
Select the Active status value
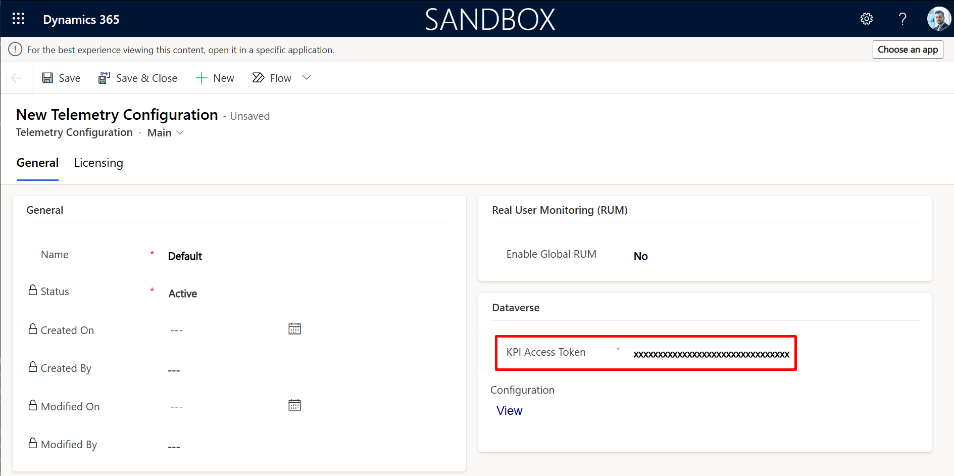pos(183,294)
